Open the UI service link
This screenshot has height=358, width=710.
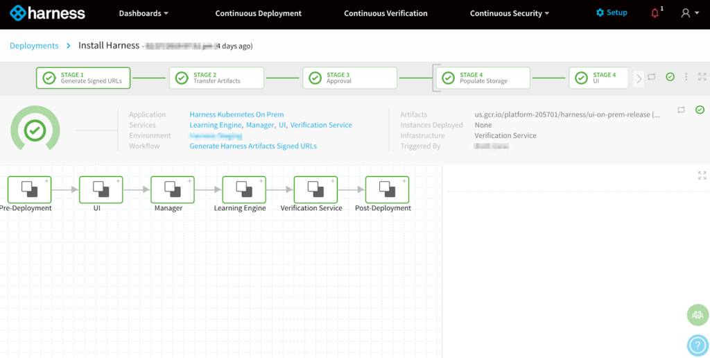pyautogui.click(x=282, y=125)
